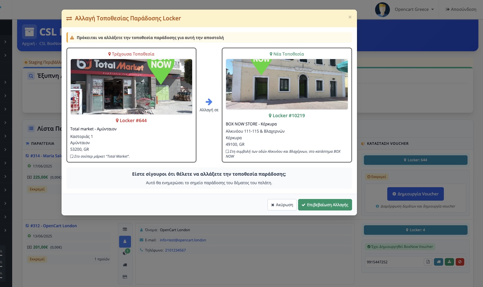The width and height of the screenshot is (483, 287).
Task: Click the voucher number 9915447252 field
Action: tap(377, 262)
